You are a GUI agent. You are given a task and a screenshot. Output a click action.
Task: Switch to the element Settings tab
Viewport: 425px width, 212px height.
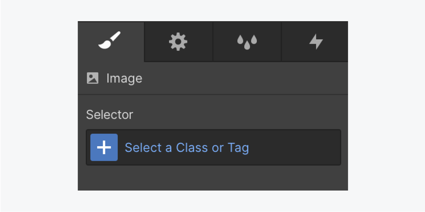(178, 41)
